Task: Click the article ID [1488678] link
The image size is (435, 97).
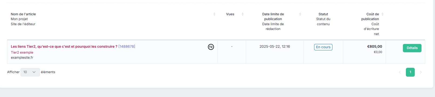Action: pos(127,47)
